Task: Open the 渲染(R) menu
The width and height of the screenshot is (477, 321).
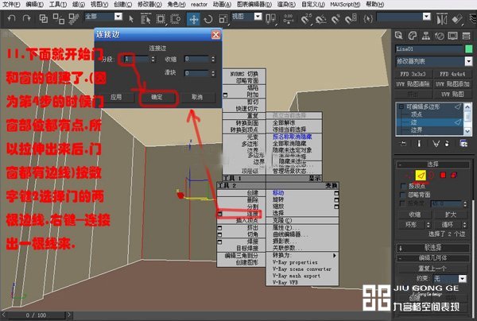Action: click(286, 5)
